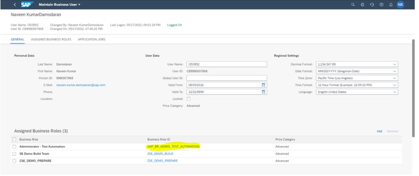Switch to the General tab
Image resolution: width=419 pixels, height=176 pixels.
coord(18,39)
